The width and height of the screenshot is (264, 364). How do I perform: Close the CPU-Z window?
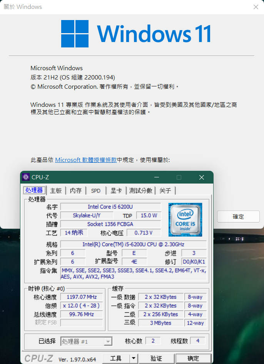pyautogui.click(x=202, y=177)
